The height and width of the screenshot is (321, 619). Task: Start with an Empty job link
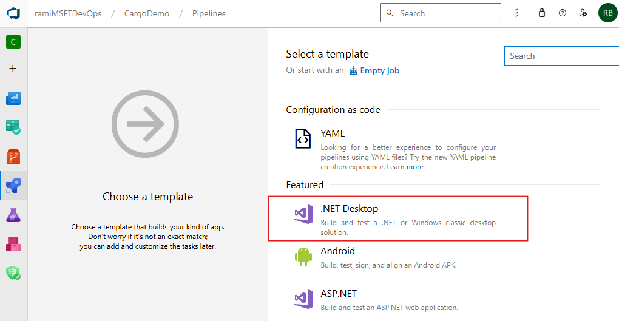coord(379,70)
